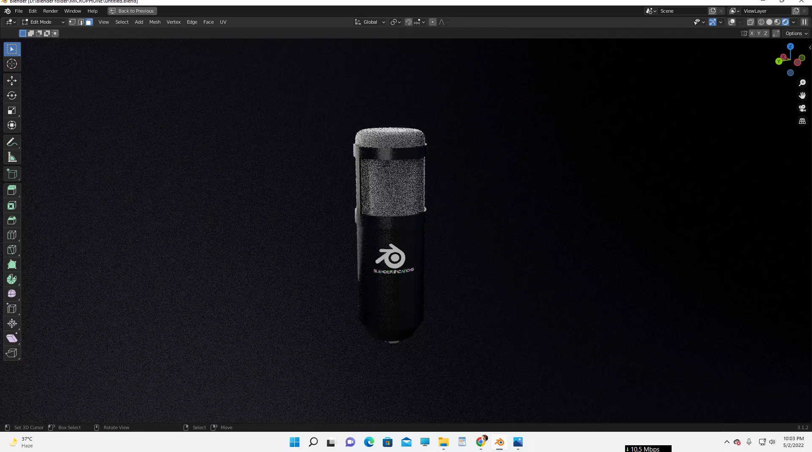Pause viewport render preview
Image resolution: width=812 pixels, height=452 pixels.
click(804, 22)
